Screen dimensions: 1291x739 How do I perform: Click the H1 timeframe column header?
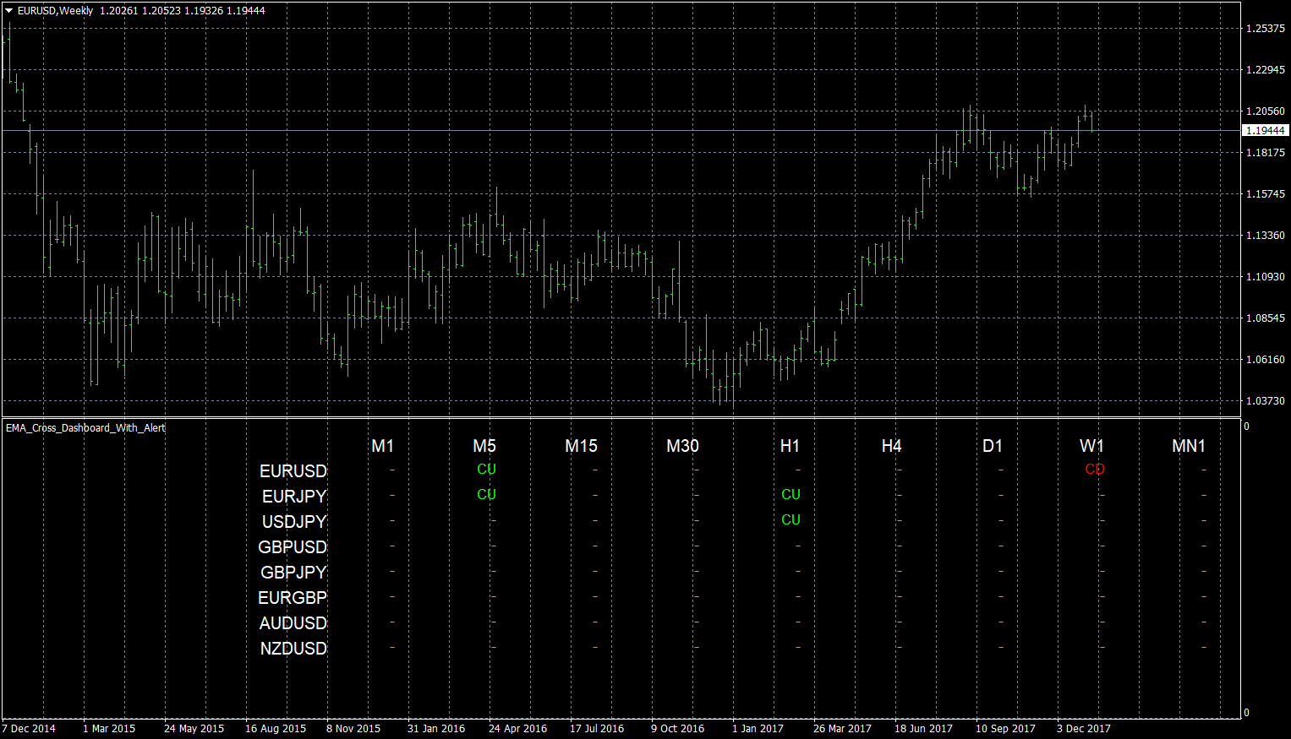point(790,446)
